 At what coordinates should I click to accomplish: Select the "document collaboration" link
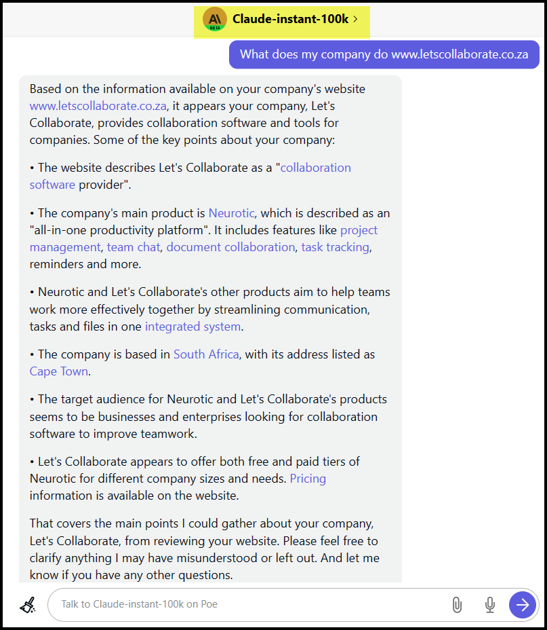[230, 247]
